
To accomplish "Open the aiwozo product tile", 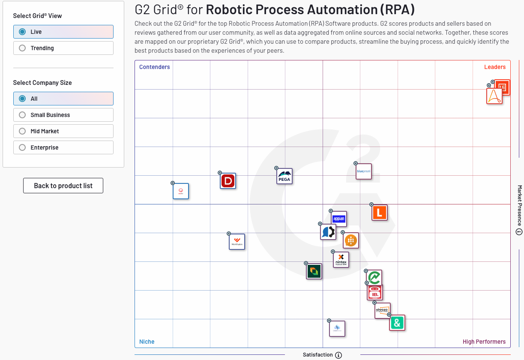I will coord(382,310).
